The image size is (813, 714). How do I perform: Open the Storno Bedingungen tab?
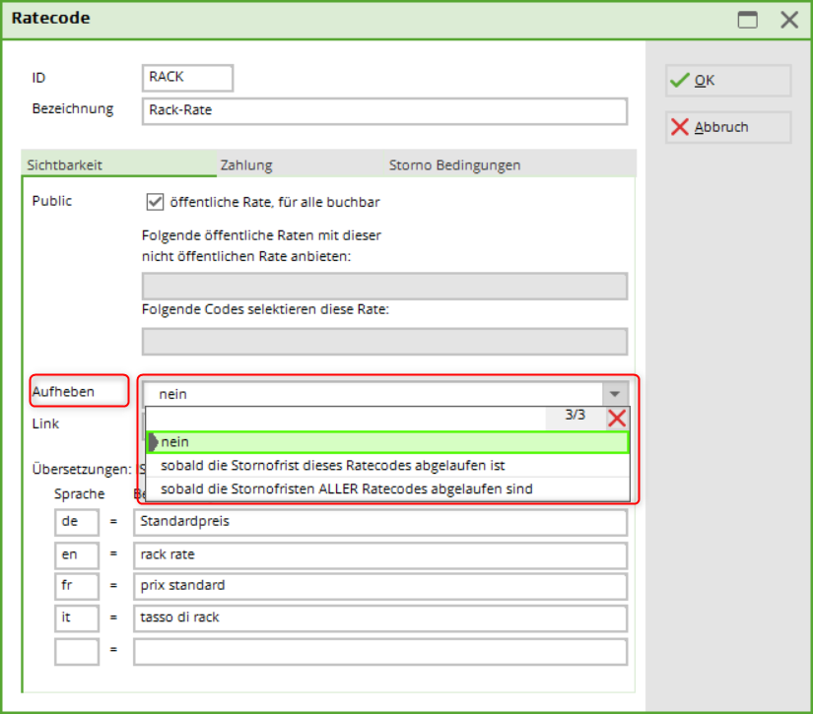[x=454, y=165]
